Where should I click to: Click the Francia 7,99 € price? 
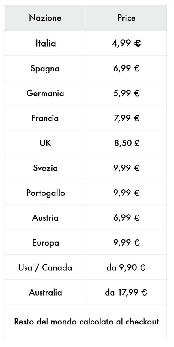pos(126,118)
